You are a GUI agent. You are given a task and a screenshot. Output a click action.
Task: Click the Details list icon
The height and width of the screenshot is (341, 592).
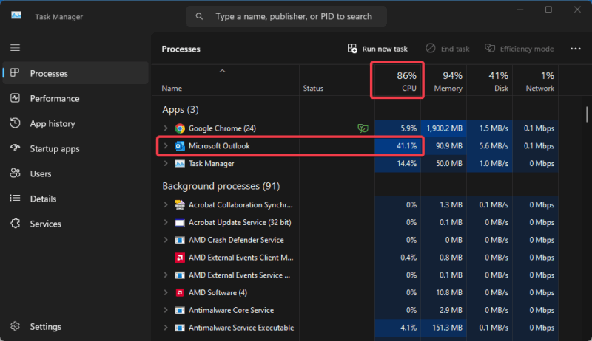click(15, 199)
